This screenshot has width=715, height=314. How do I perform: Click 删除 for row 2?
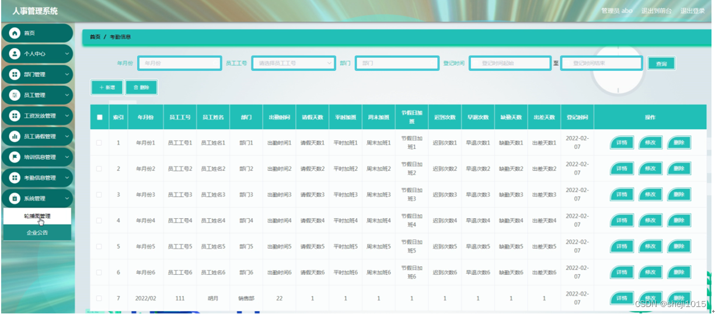click(679, 169)
